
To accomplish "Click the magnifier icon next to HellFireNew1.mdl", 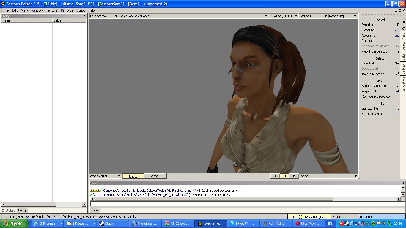I will tap(194, 191).
